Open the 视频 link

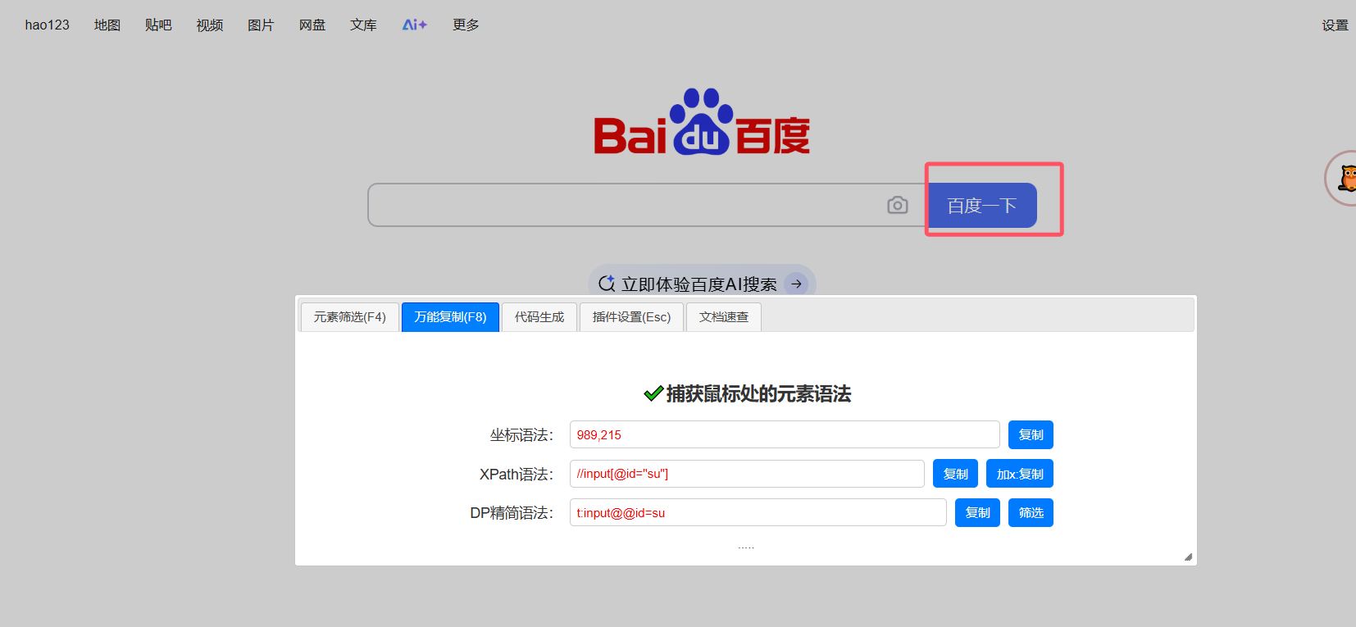coord(210,25)
